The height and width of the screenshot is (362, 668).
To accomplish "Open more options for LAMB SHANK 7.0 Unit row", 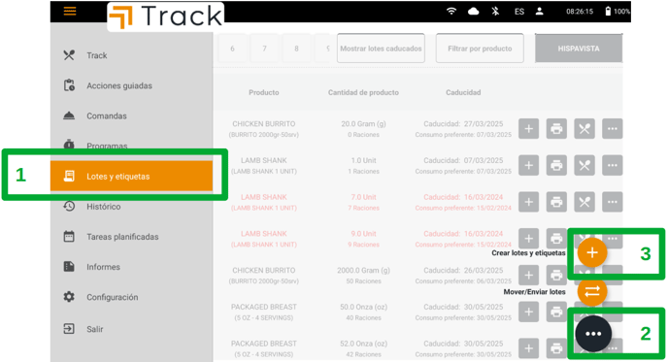I will point(613,202).
